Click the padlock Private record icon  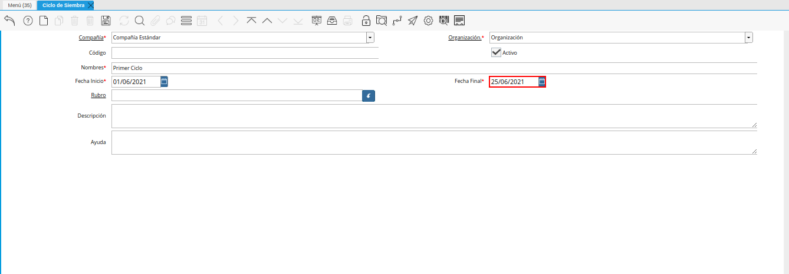coord(366,21)
